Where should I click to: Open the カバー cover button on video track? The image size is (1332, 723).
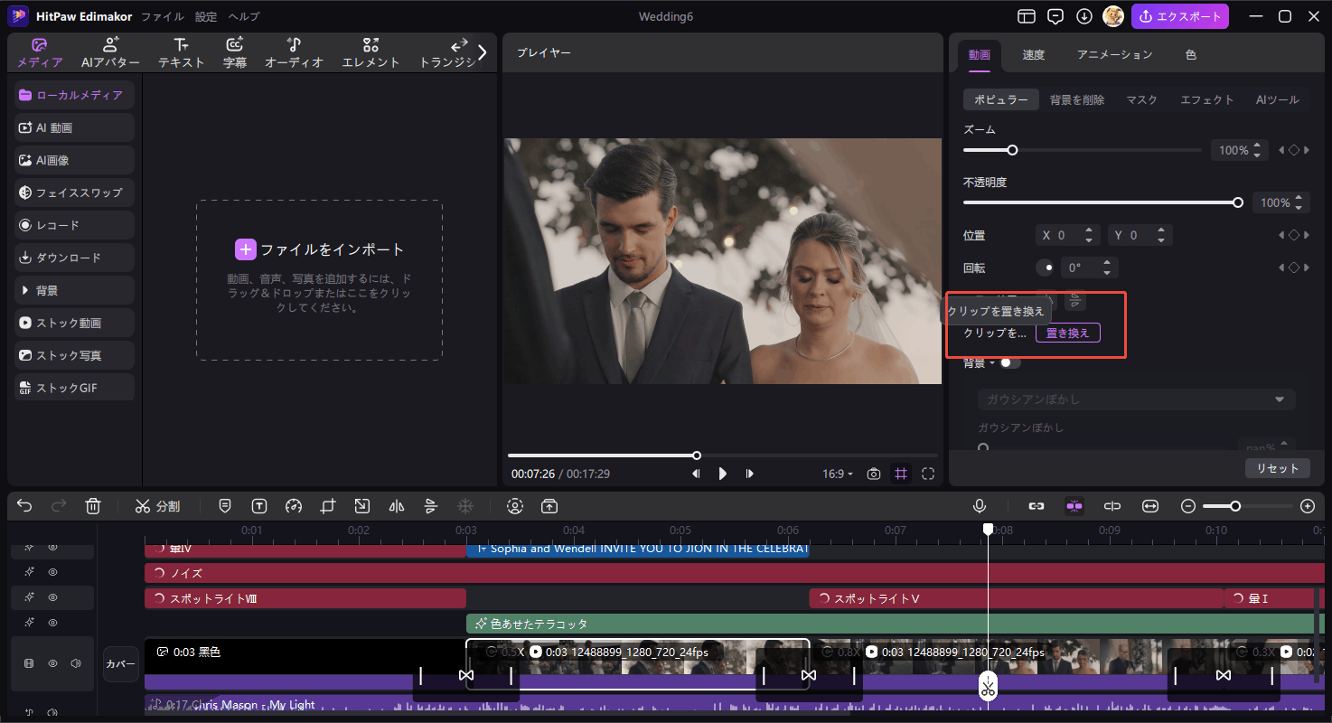coord(121,663)
